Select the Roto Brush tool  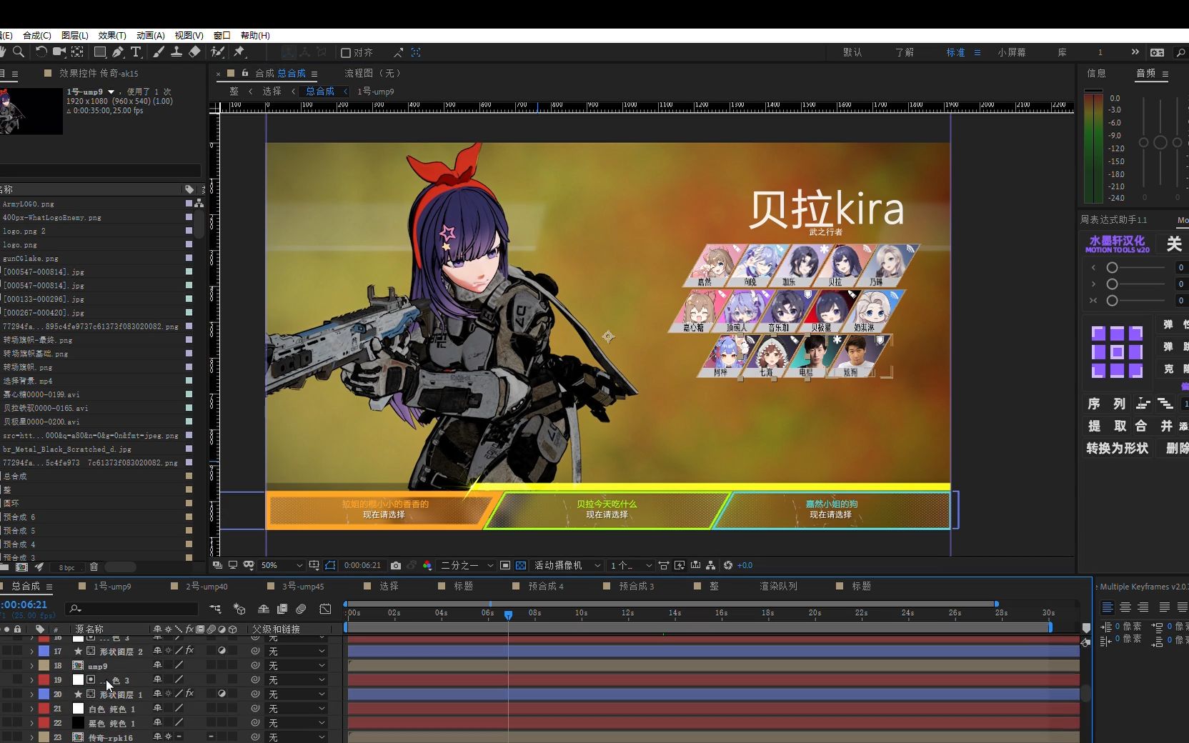[x=218, y=52]
